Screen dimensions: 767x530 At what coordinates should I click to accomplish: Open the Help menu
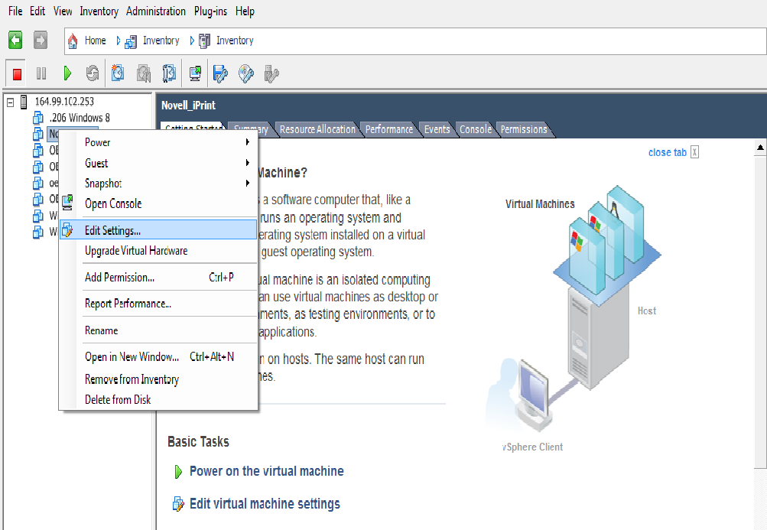pos(245,11)
